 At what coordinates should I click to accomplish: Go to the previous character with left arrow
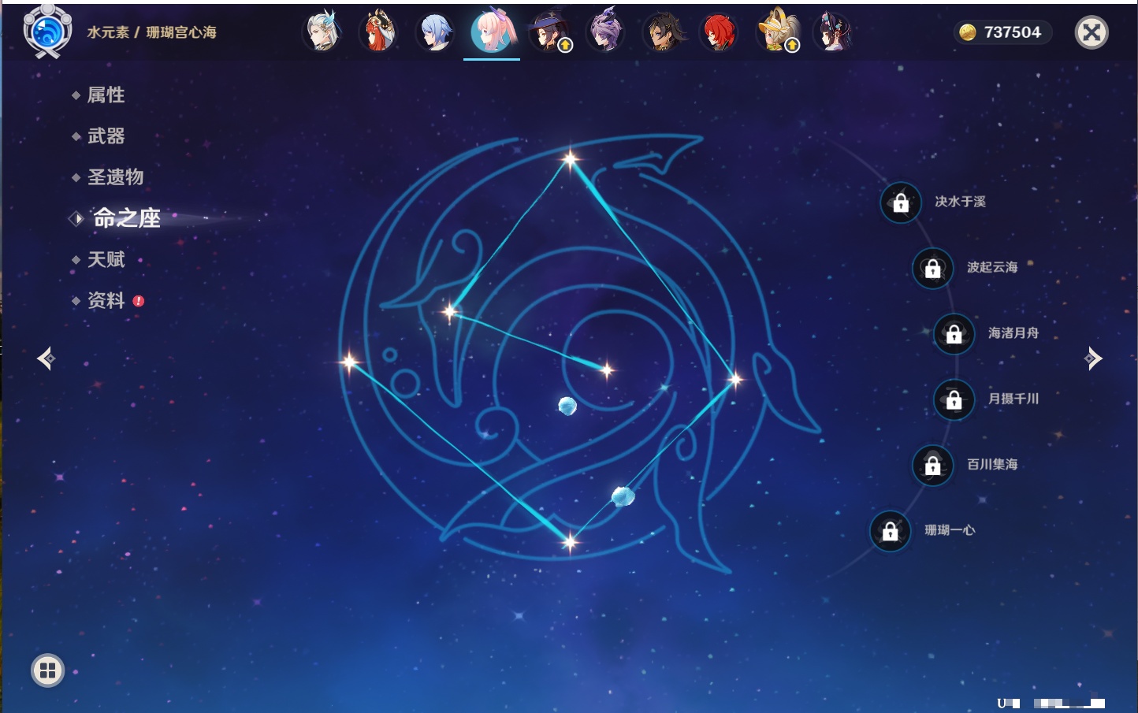[x=46, y=358]
